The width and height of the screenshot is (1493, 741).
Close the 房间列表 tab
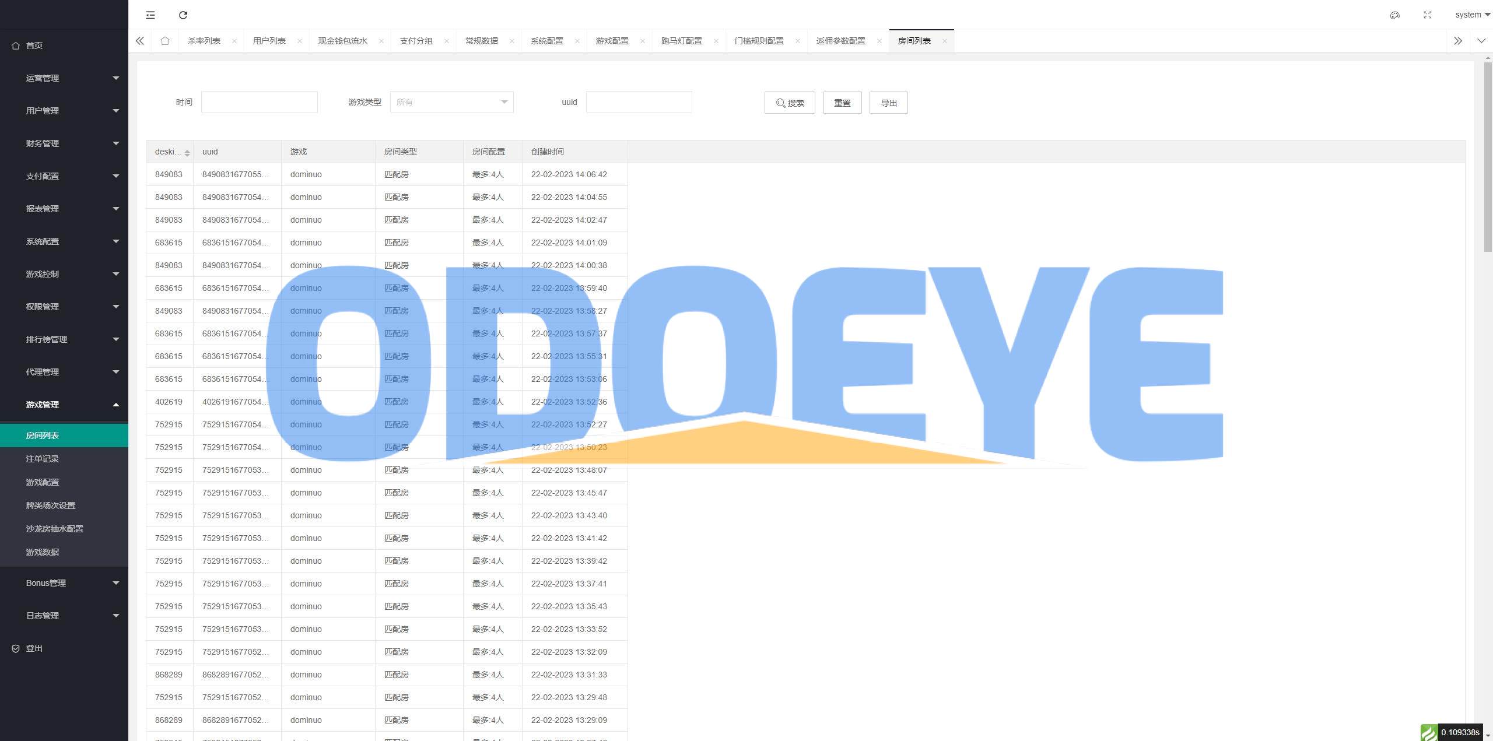click(x=945, y=41)
